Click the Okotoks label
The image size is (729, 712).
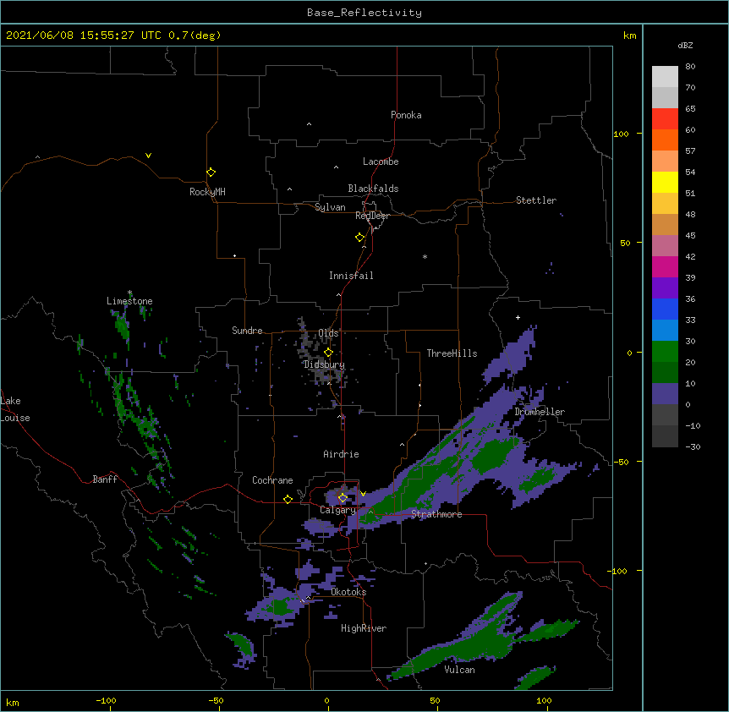pos(348,592)
